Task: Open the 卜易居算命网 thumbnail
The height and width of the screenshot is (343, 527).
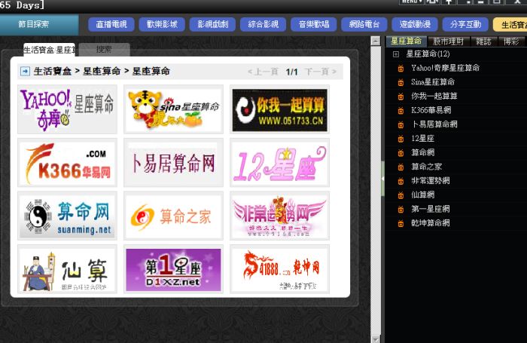Action: point(173,163)
